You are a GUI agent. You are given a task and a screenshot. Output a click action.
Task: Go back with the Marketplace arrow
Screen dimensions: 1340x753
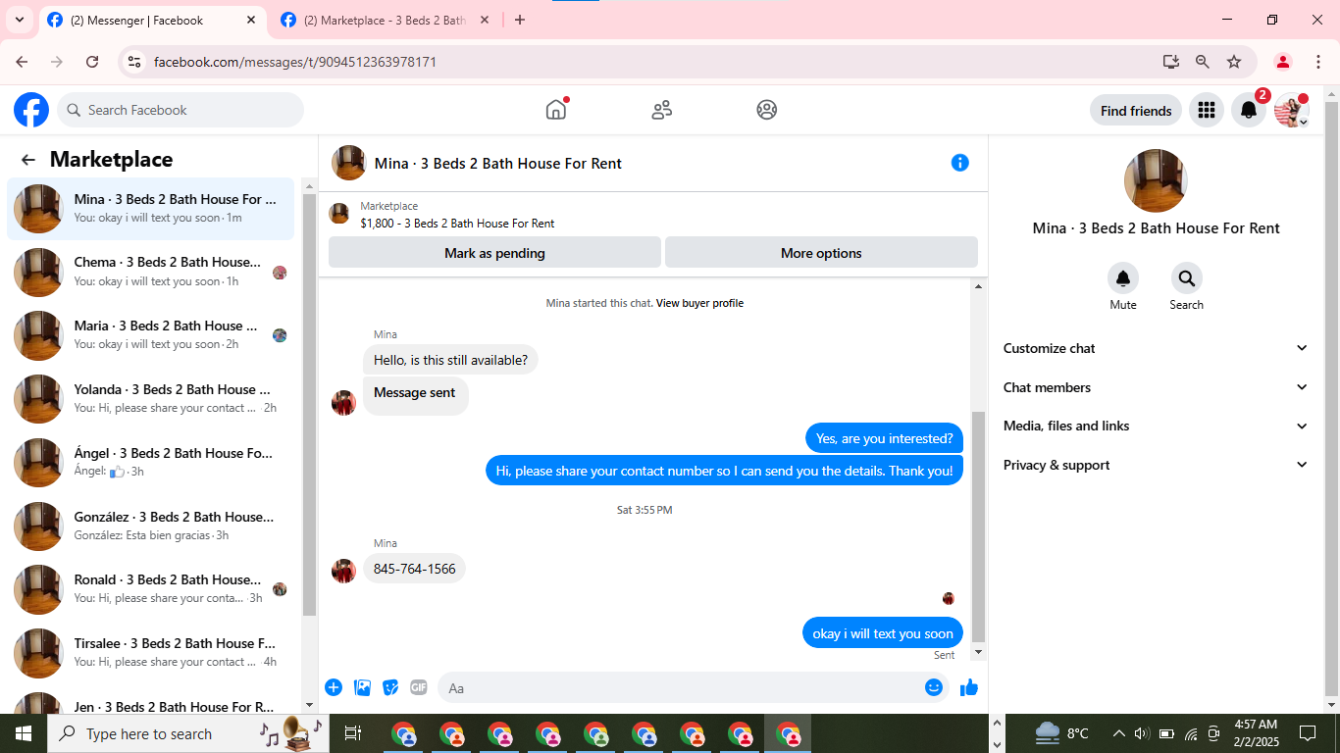[x=28, y=160]
